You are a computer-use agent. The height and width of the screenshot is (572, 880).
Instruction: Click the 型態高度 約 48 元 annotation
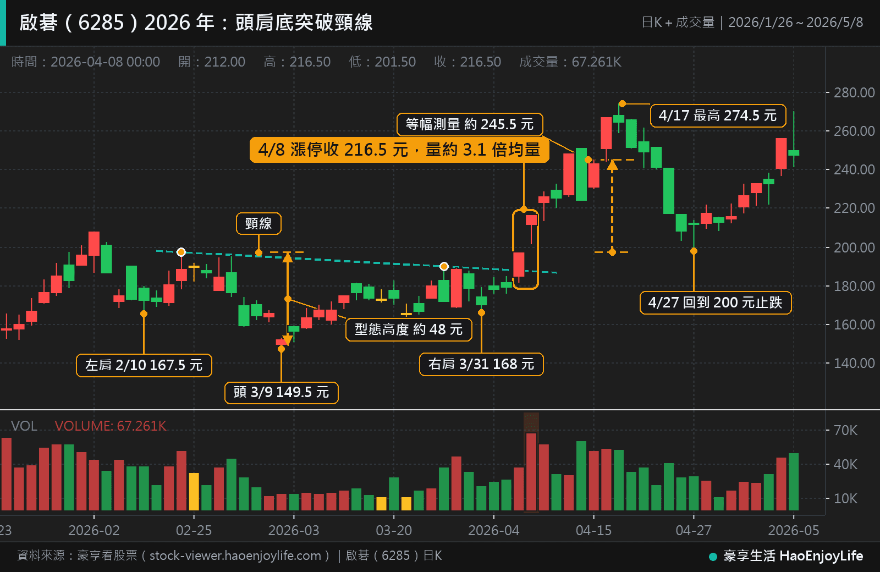(x=409, y=329)
